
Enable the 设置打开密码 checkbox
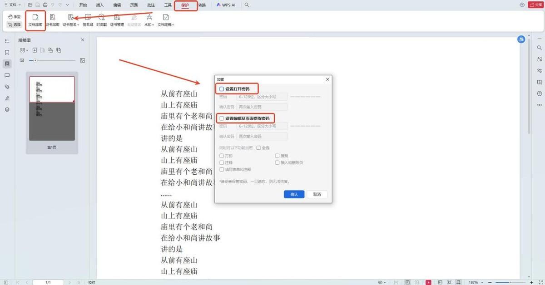tap(222, 89)
